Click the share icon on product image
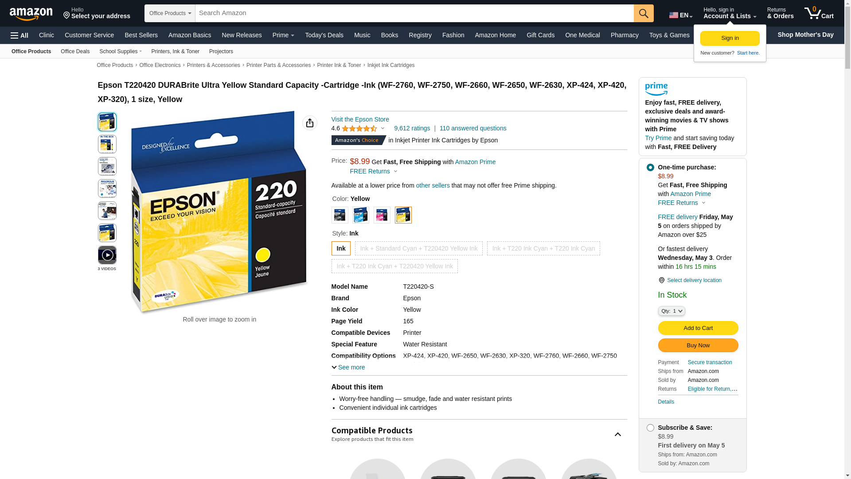Viewport: 851px width, 479px height. click(310, 123)
